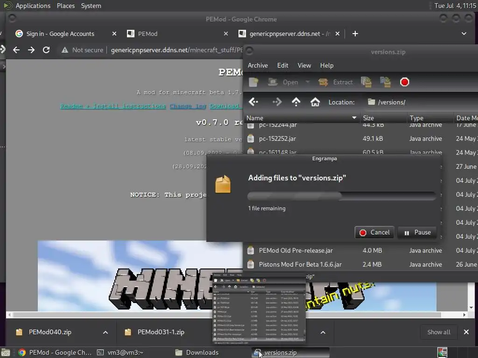478x358 pixels.
Task: Select pc-152252.jar in the file list
Action: coord(361,139)
